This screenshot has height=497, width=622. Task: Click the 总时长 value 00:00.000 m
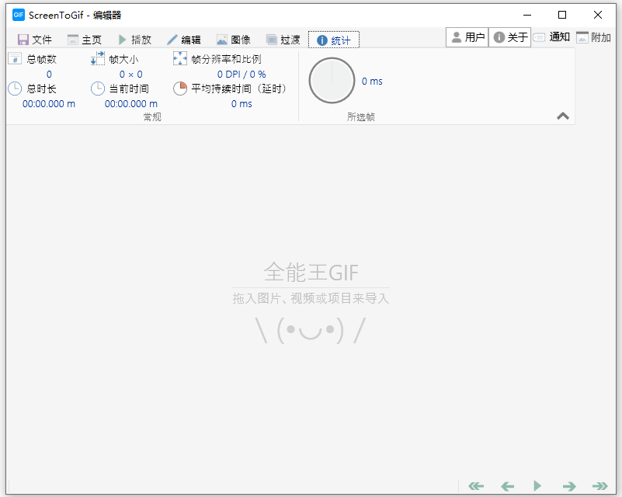click(49, 104)
